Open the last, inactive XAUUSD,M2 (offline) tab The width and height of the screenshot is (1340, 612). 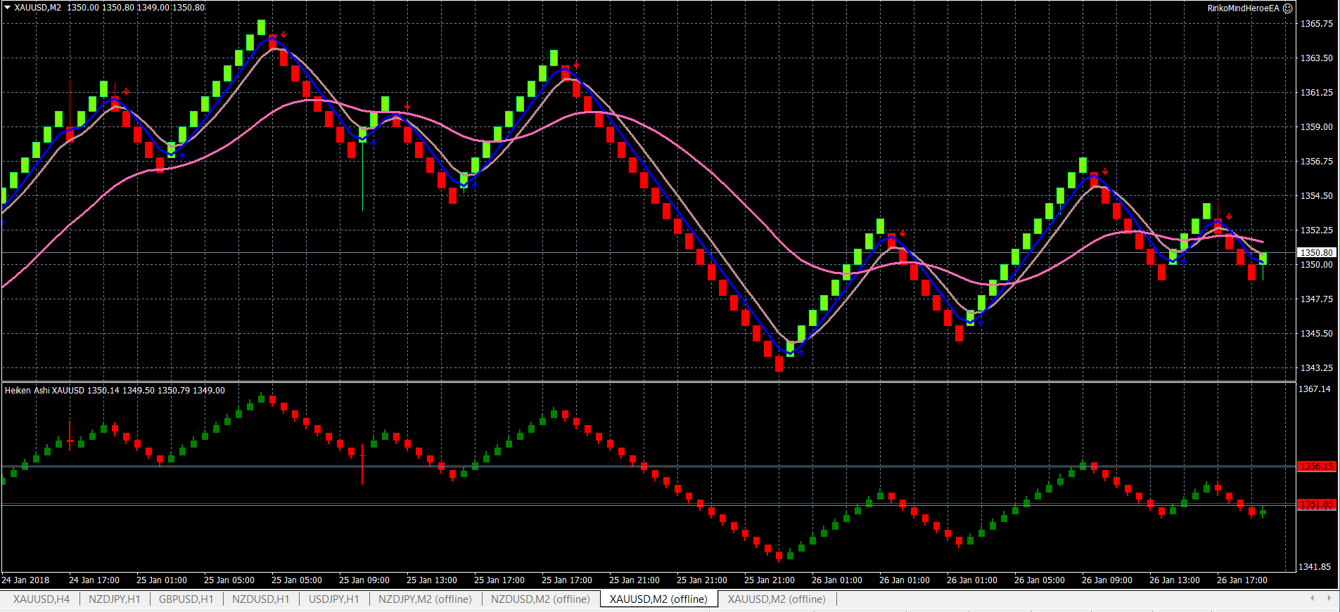tap(777, 599)
